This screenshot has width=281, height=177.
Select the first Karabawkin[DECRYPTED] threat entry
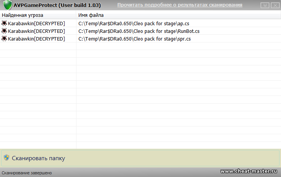click(36, 23)
